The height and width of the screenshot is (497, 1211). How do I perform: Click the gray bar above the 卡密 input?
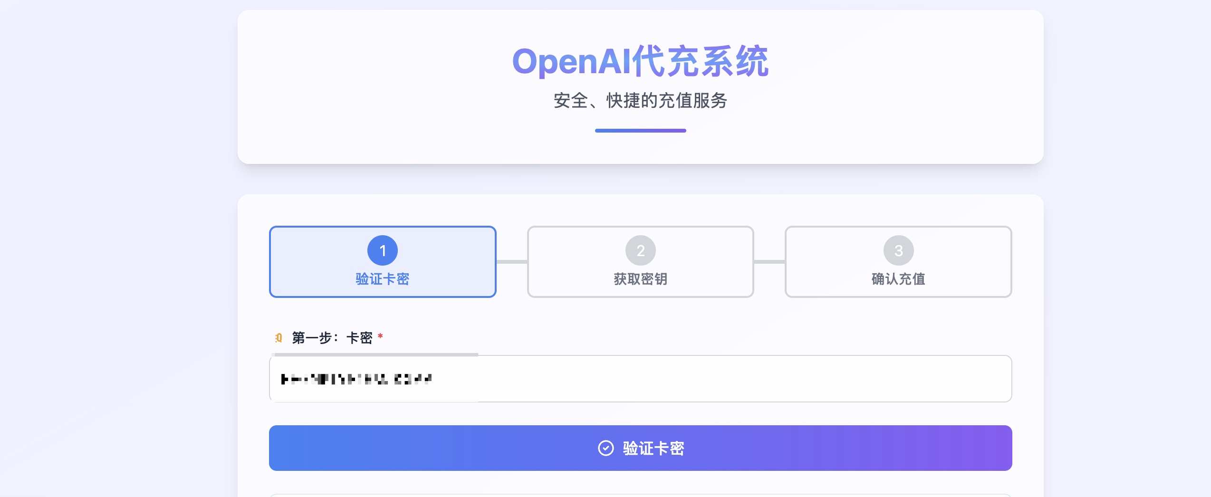375,354
